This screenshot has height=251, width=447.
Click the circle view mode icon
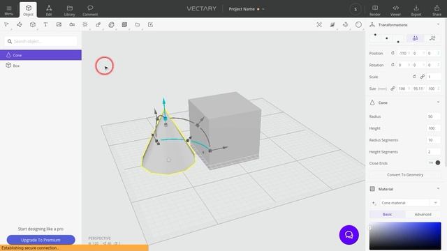[358, 25]
